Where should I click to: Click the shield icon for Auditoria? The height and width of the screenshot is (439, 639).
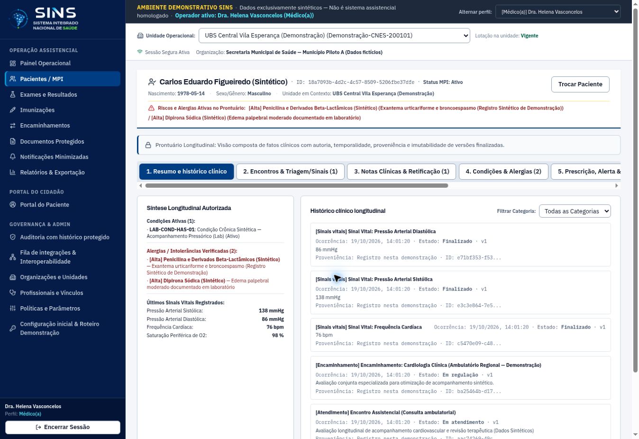[x=13, y=238]
